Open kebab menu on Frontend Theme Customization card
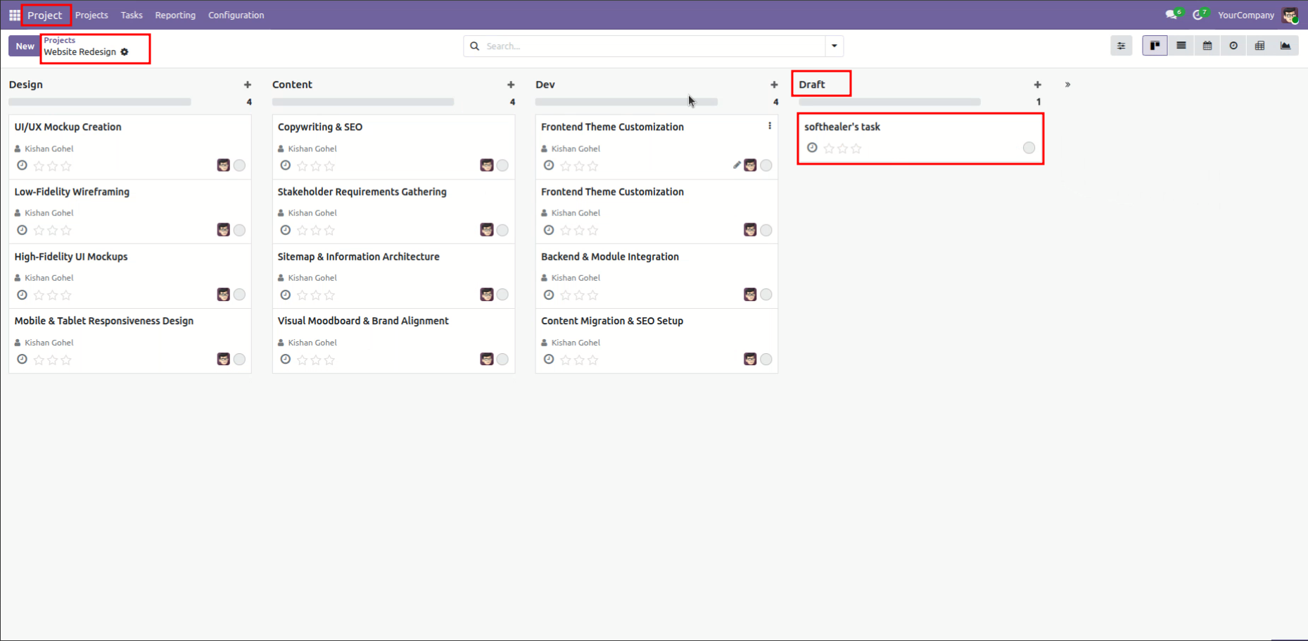 tap(770, 126)
